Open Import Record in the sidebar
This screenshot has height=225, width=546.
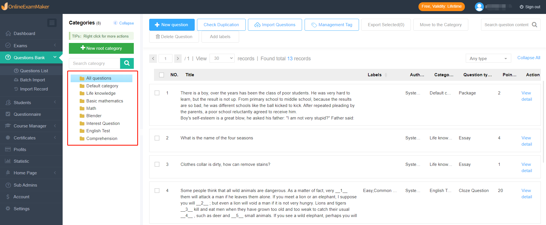[x=31, y=89]
